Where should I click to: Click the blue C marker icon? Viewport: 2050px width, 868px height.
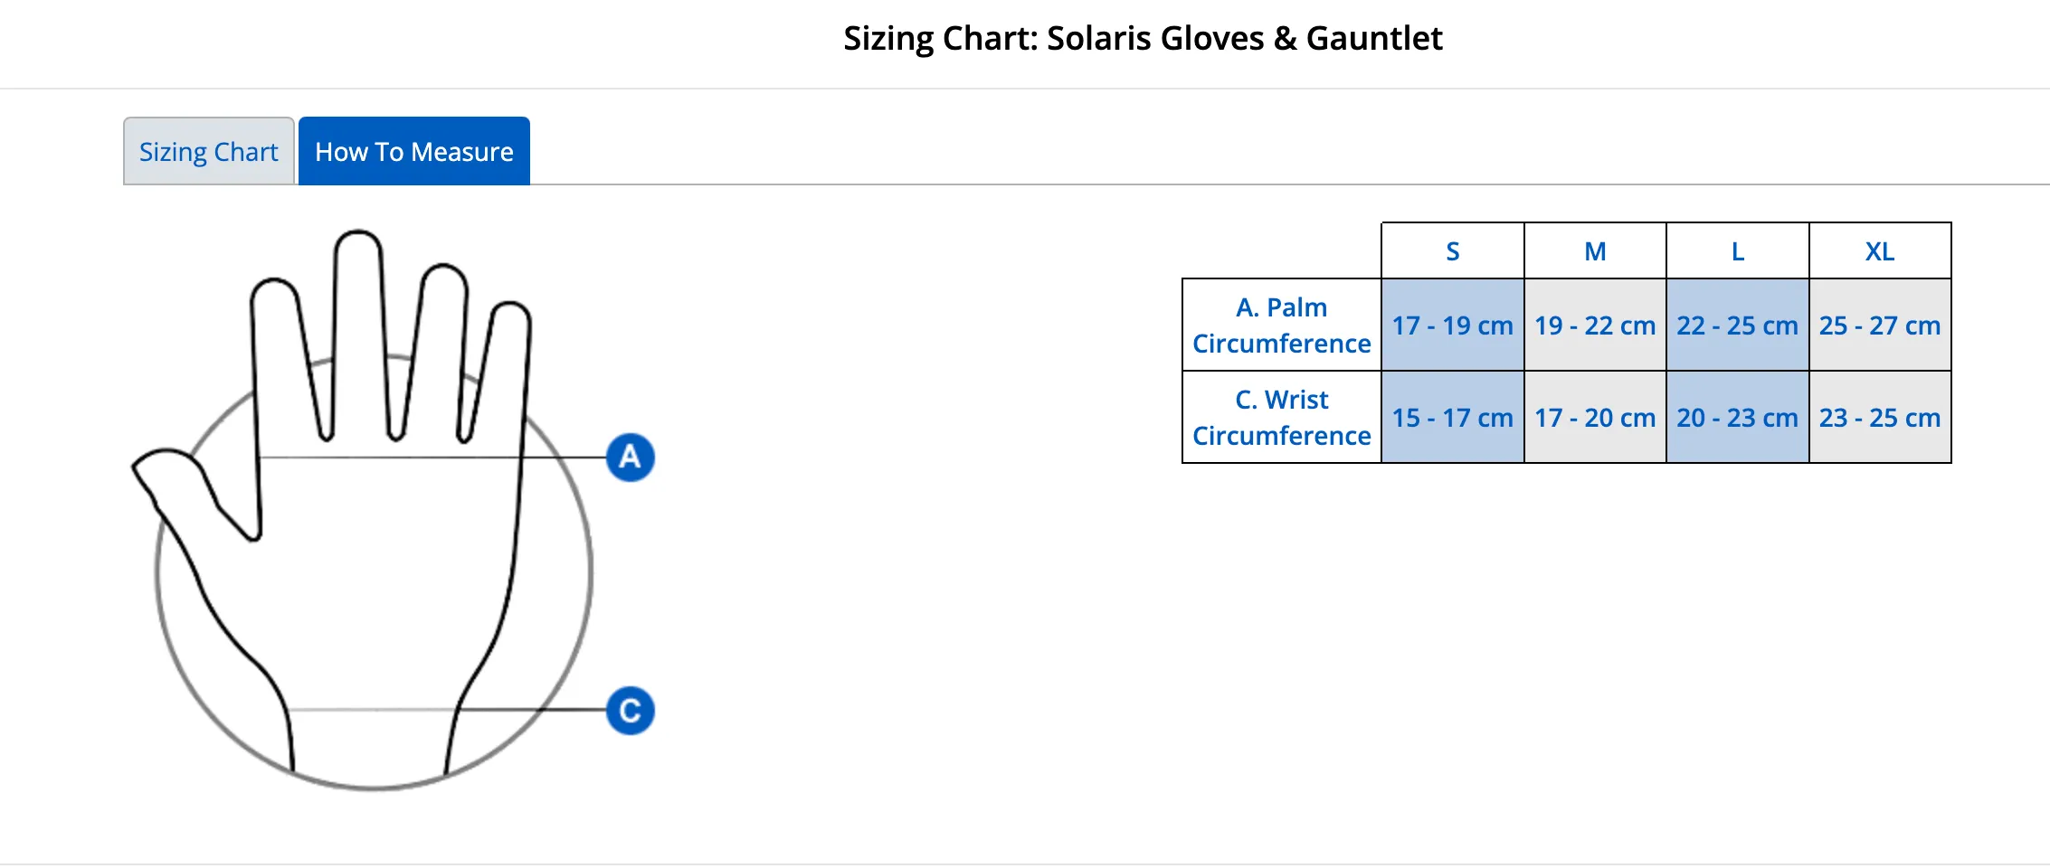[630, 710]
